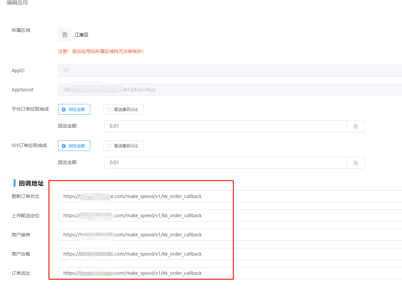Click the 平台订单拉取抽成 label
The width and height of the screenshot is (402, 289).
(x=30, y=109)
